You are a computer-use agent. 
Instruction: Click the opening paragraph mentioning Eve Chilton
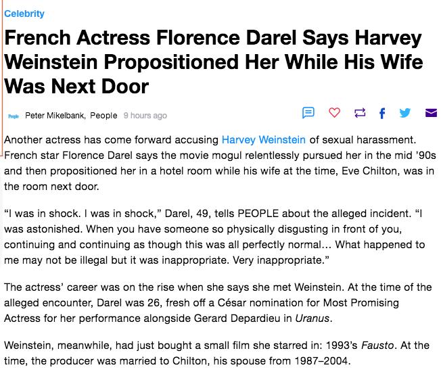click(220, 163)
